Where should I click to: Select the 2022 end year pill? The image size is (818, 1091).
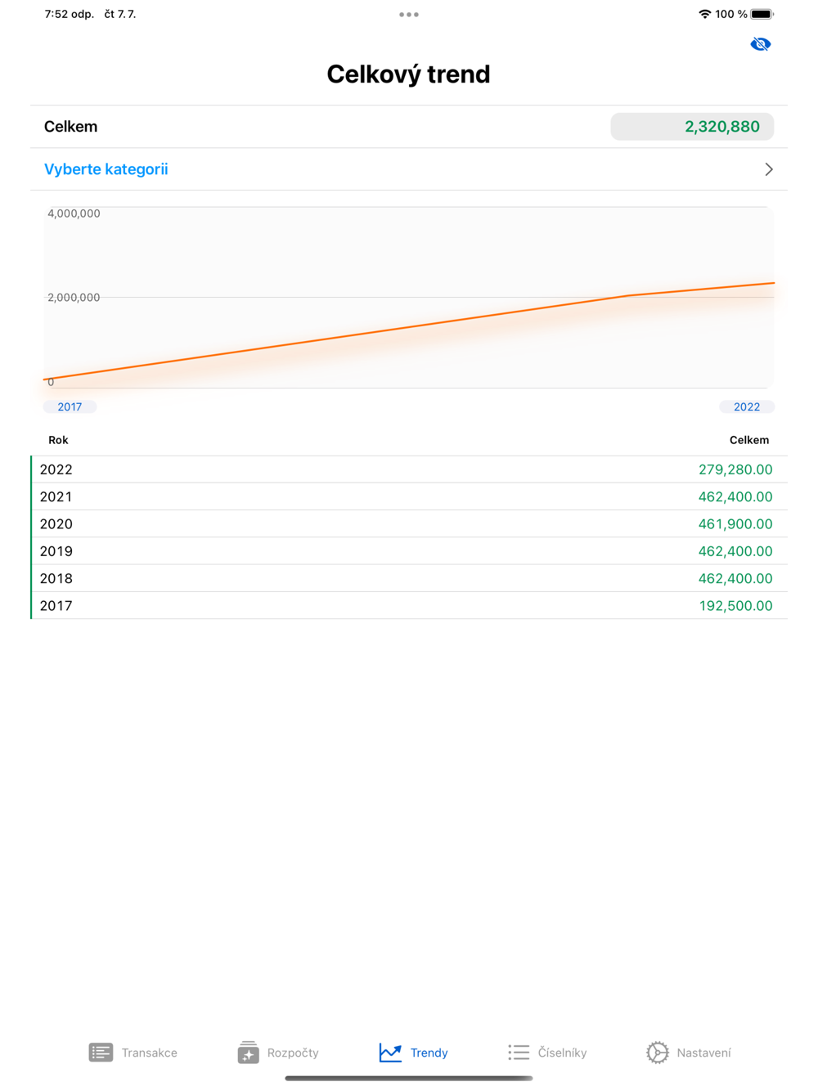coord(747,406)
